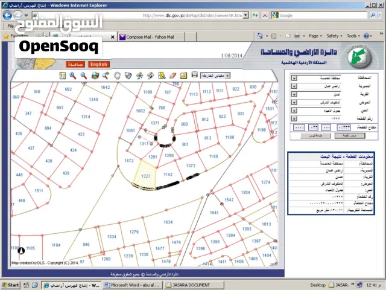Click the search magnifier beside Google box
This screenshot has width=386, height=290.
pyautogui.click(x=373, y=15)
